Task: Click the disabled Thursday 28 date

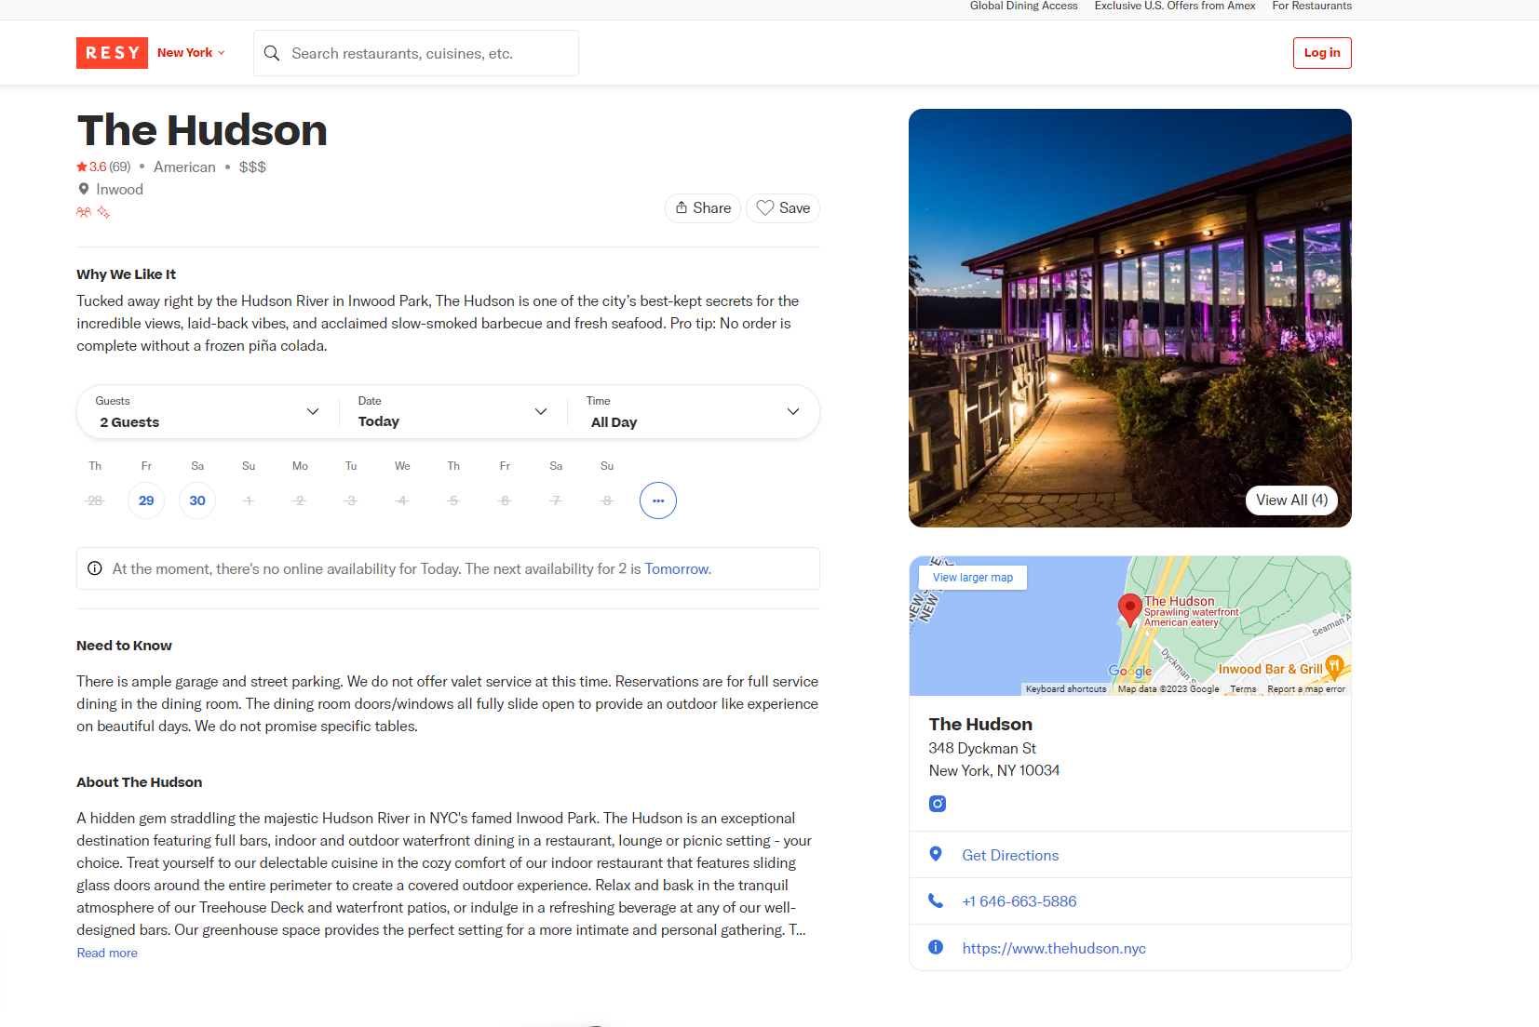Action: pyautogui.click(x=95, y=500)
